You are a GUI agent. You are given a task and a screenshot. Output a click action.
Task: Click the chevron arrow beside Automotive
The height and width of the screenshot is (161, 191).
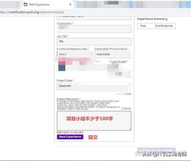pyautogui.click(x=129, y=54)
